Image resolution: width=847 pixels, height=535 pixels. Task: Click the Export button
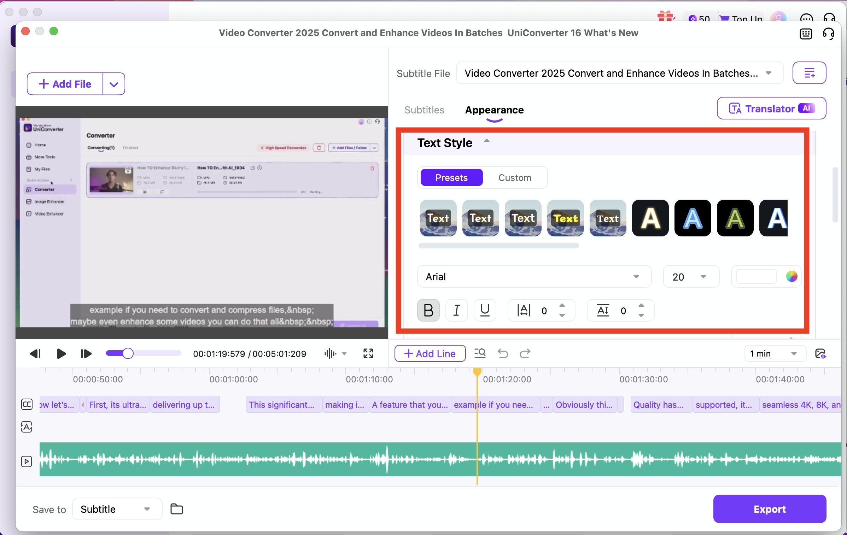[769, 509]
